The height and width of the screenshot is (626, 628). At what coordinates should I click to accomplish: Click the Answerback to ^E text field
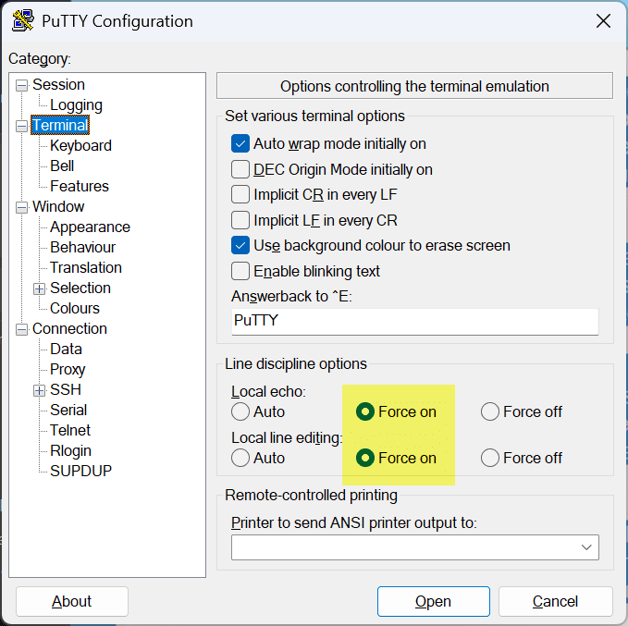[414, 322]
